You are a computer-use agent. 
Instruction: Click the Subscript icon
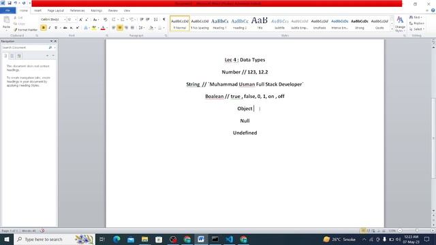(x=71, y=28)
